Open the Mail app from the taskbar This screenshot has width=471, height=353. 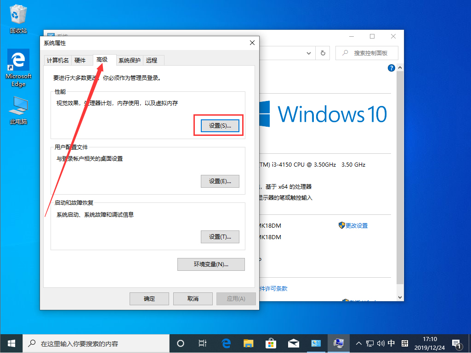[293, 343]
